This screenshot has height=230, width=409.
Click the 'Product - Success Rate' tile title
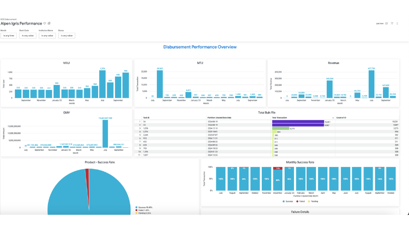coord(100,162)
